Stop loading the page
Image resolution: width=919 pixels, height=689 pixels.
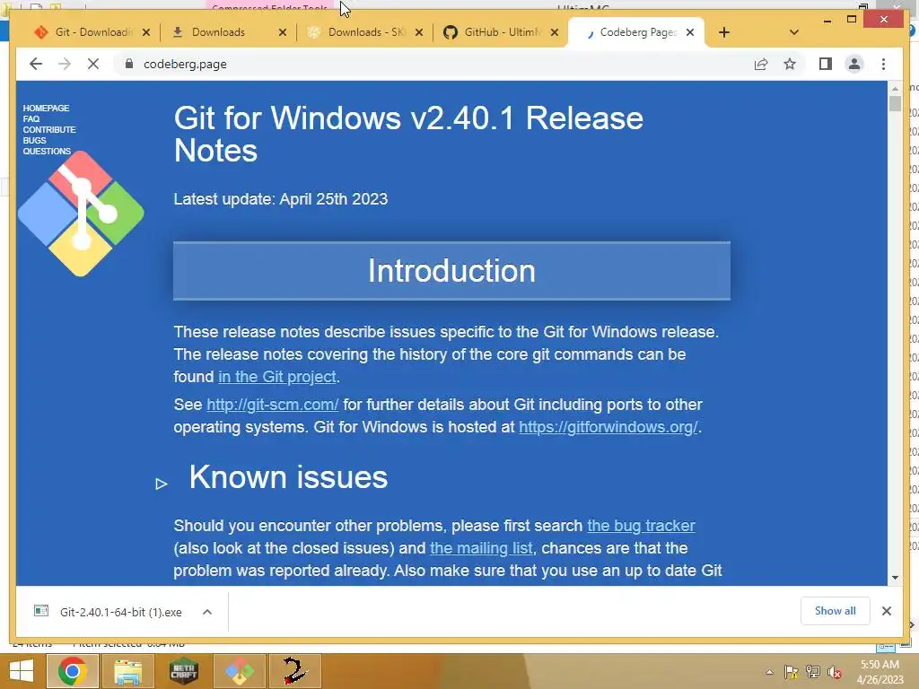pos(93,64)
